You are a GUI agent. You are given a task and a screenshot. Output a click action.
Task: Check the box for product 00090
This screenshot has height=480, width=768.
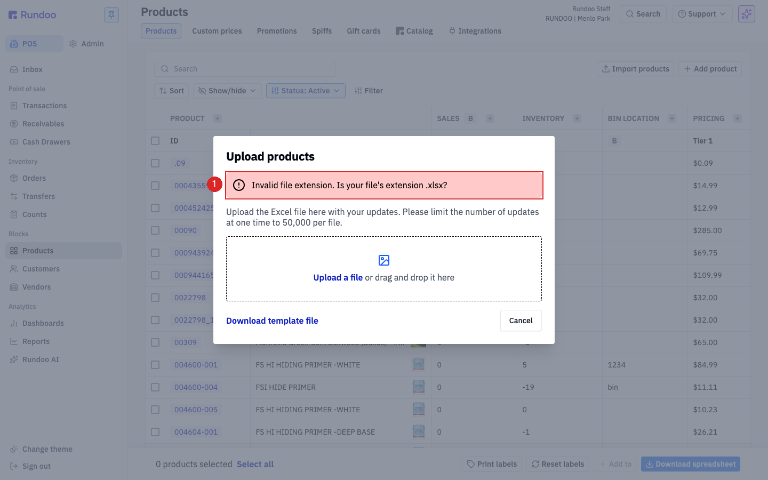click(x=155, y=230)
